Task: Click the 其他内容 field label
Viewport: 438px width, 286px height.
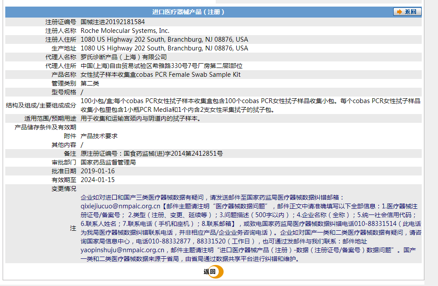Action: tap(64, 145)
